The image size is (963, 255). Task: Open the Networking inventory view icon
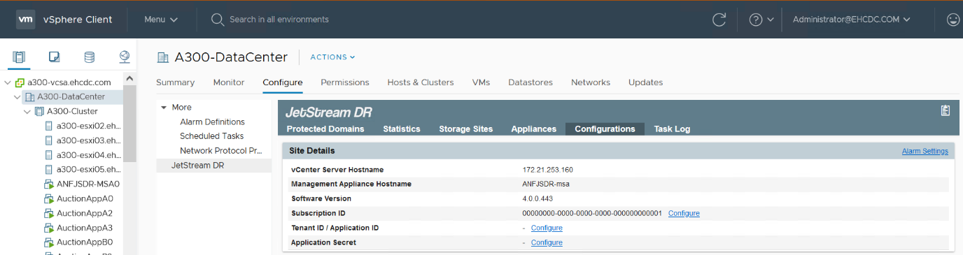pyautogui.click(x=125, y=57)
